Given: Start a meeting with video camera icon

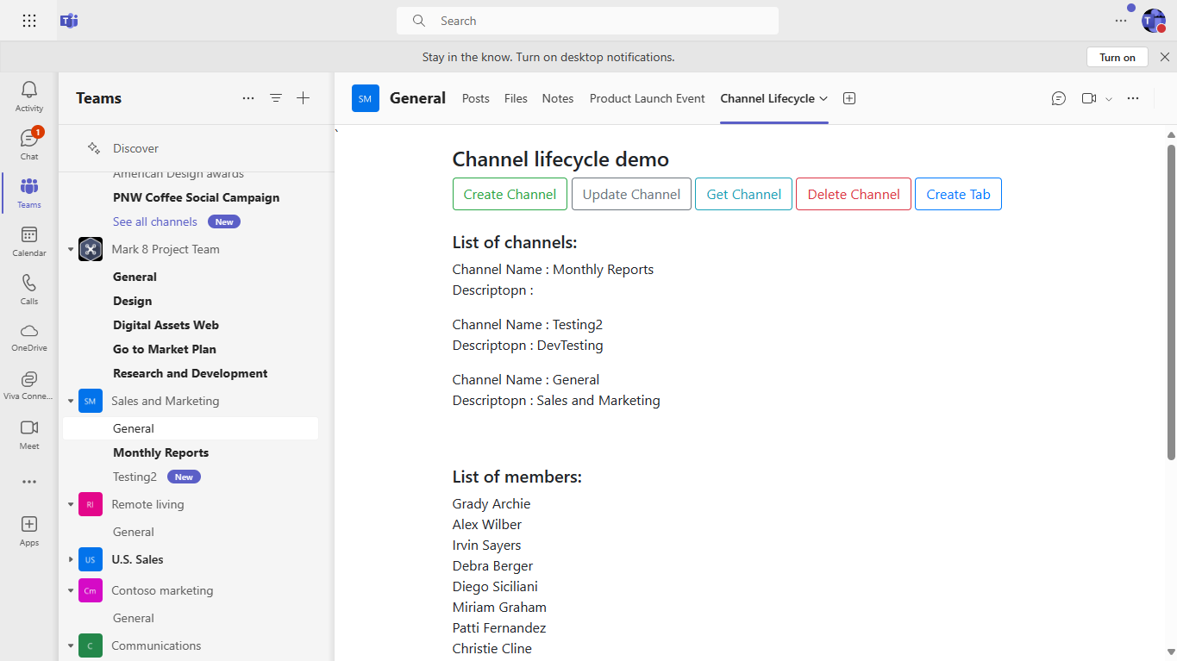Looking at the screenshot, I should [x=1089, y=98].
